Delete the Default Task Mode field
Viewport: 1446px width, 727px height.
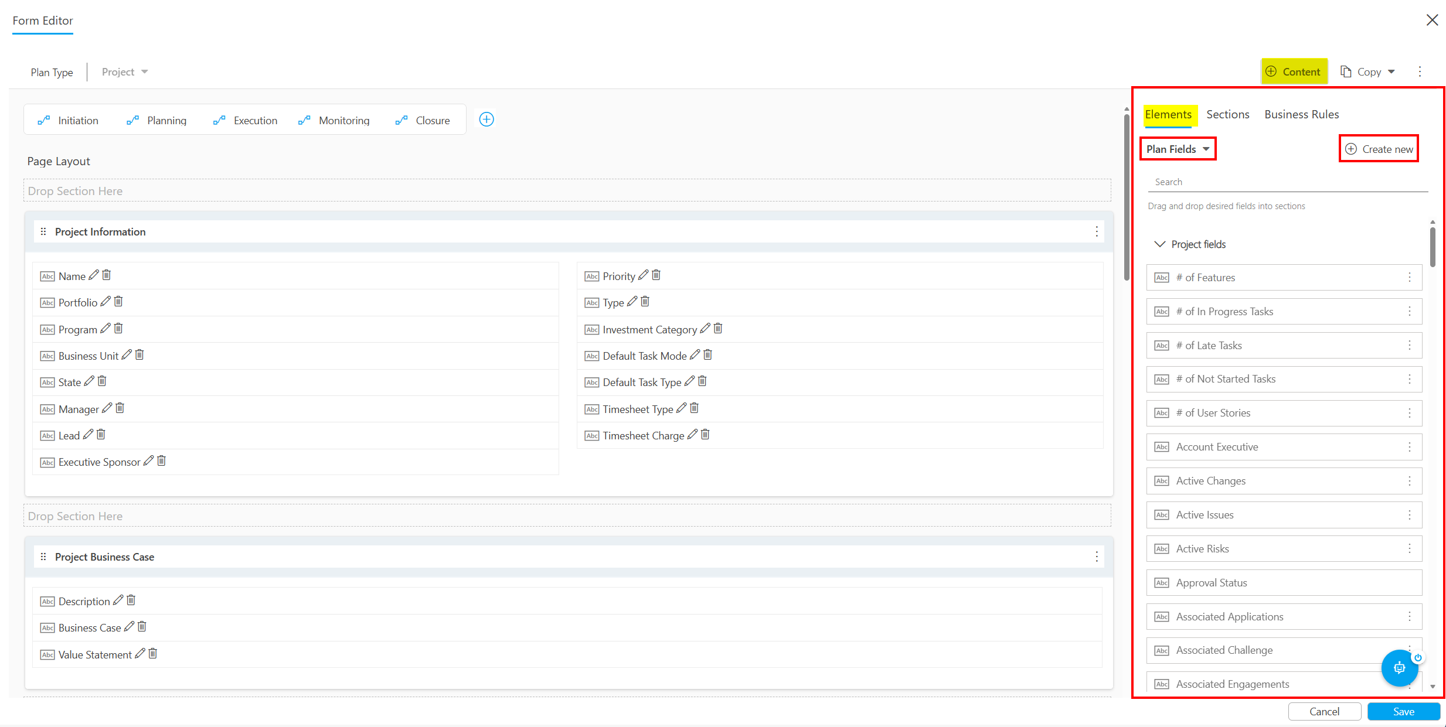click(x=708, y=355)
